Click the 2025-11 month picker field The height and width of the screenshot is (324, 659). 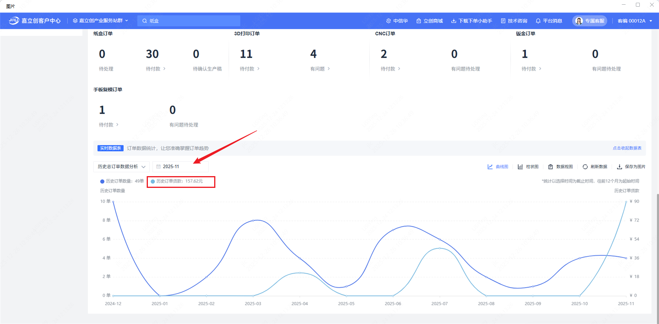tap(180, 167)
